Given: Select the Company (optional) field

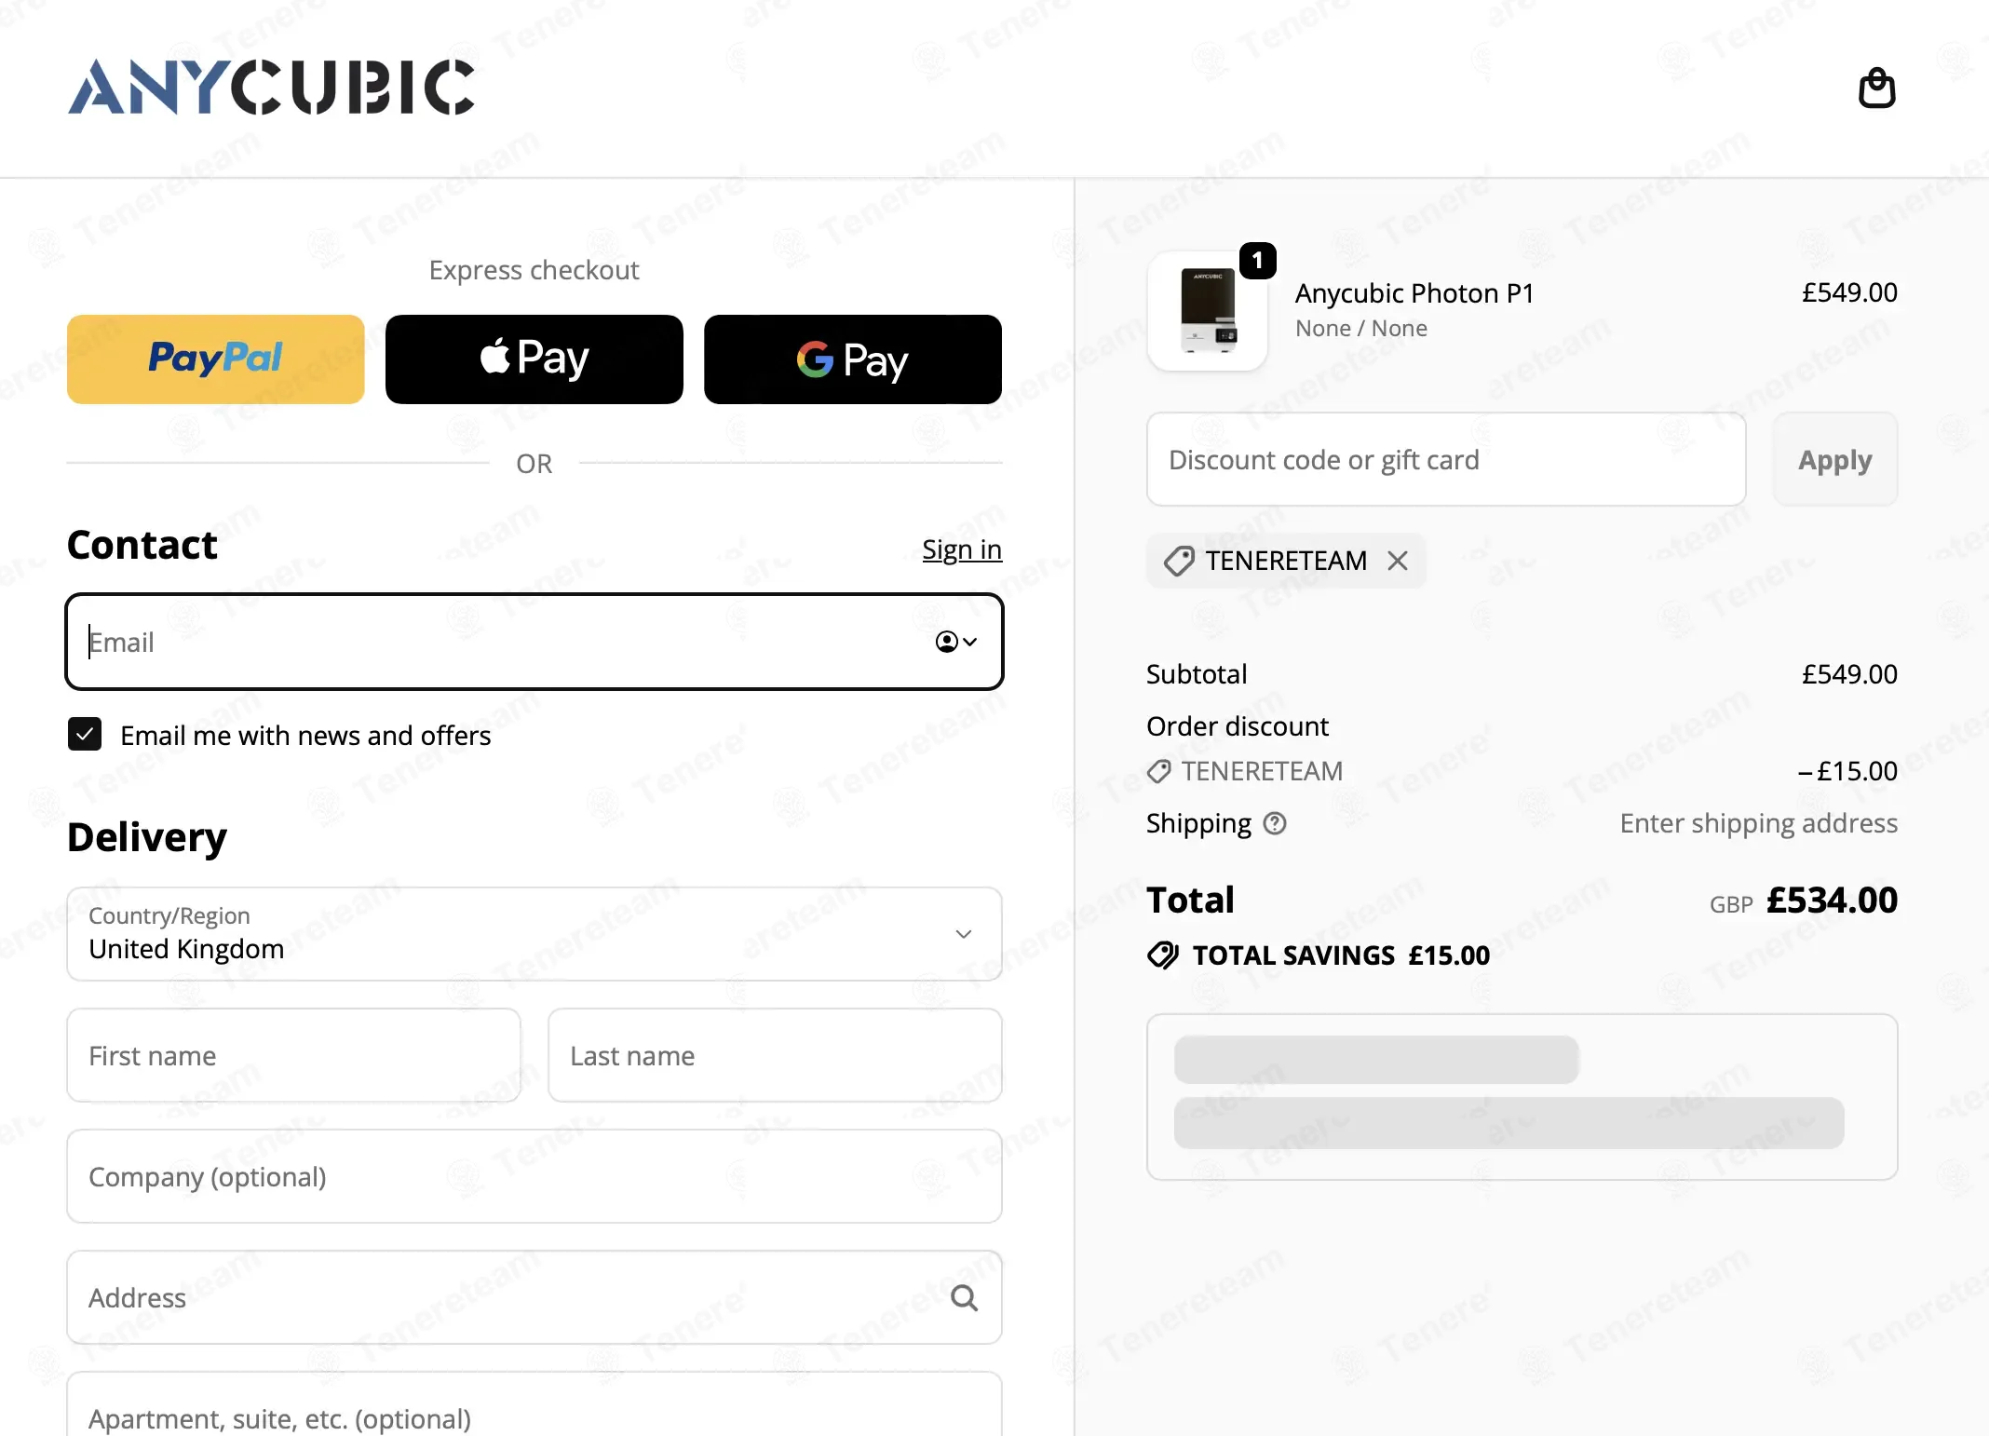Looking at the screenshot, I should click(534, 1176).
